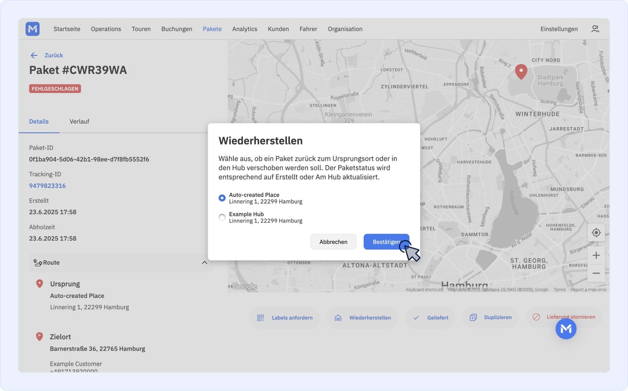Switch to the Details tab

coord(39,122)
